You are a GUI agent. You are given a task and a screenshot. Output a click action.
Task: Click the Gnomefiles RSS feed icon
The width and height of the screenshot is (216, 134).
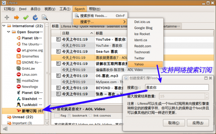point(19,56)
